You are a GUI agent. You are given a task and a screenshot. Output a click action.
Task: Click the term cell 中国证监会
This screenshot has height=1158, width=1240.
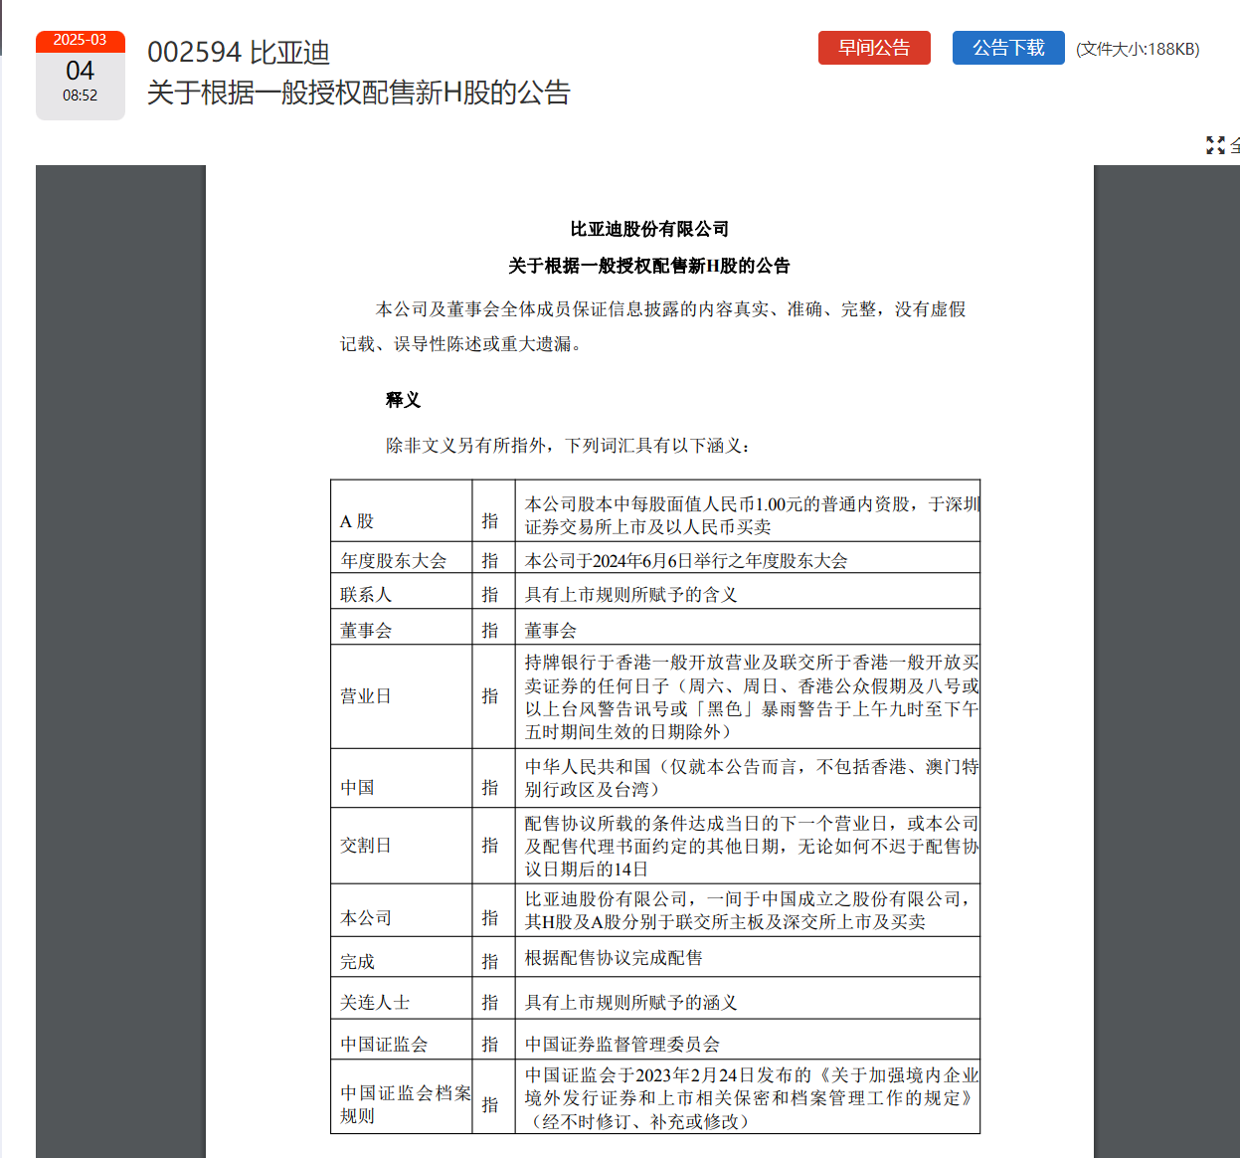(x=402, y=1040)
